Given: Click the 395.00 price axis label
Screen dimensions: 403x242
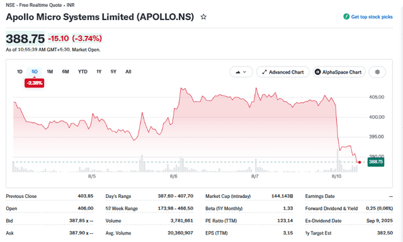Looking at the screenshot, I should pyautogui.click(x=377, y=137).
